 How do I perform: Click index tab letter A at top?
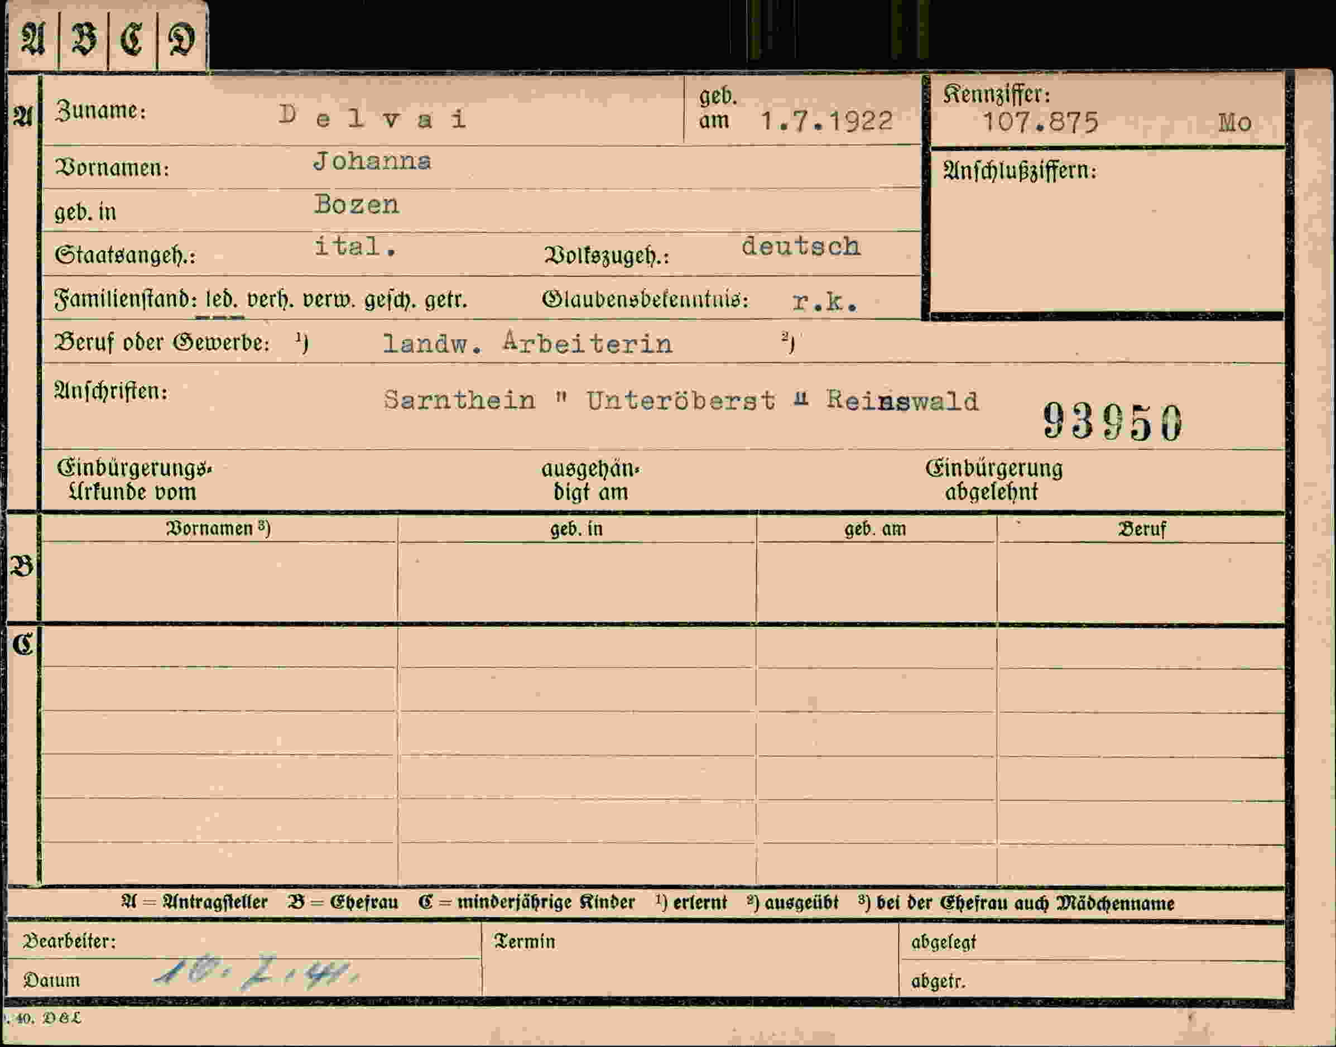[x=33, y=39]
